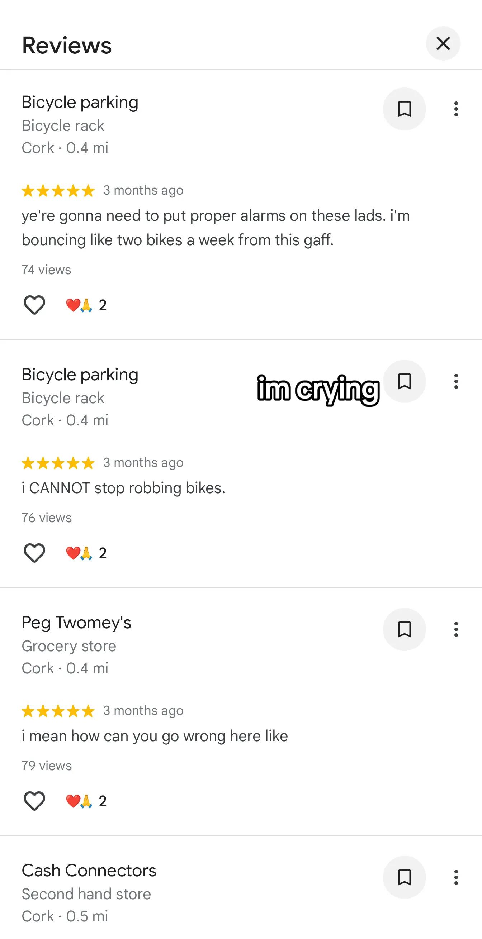The height and width of the screenshot is (939, 482).
Task: Bookmark Peg Twomey's grocery store
Action: point(404,629)
